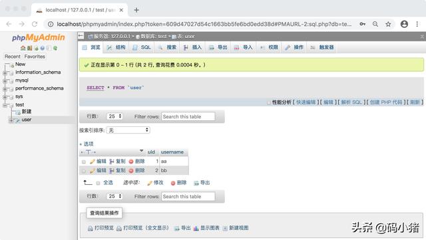This screenshot has width=426, height=240.
Task: Tick the checkbox for row bb
Action: (84, 171)
